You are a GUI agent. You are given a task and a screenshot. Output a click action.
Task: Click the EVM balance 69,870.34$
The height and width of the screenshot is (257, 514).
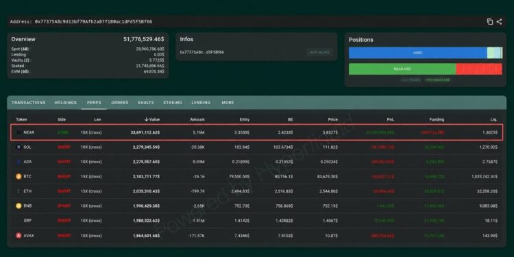pos(154,71)
